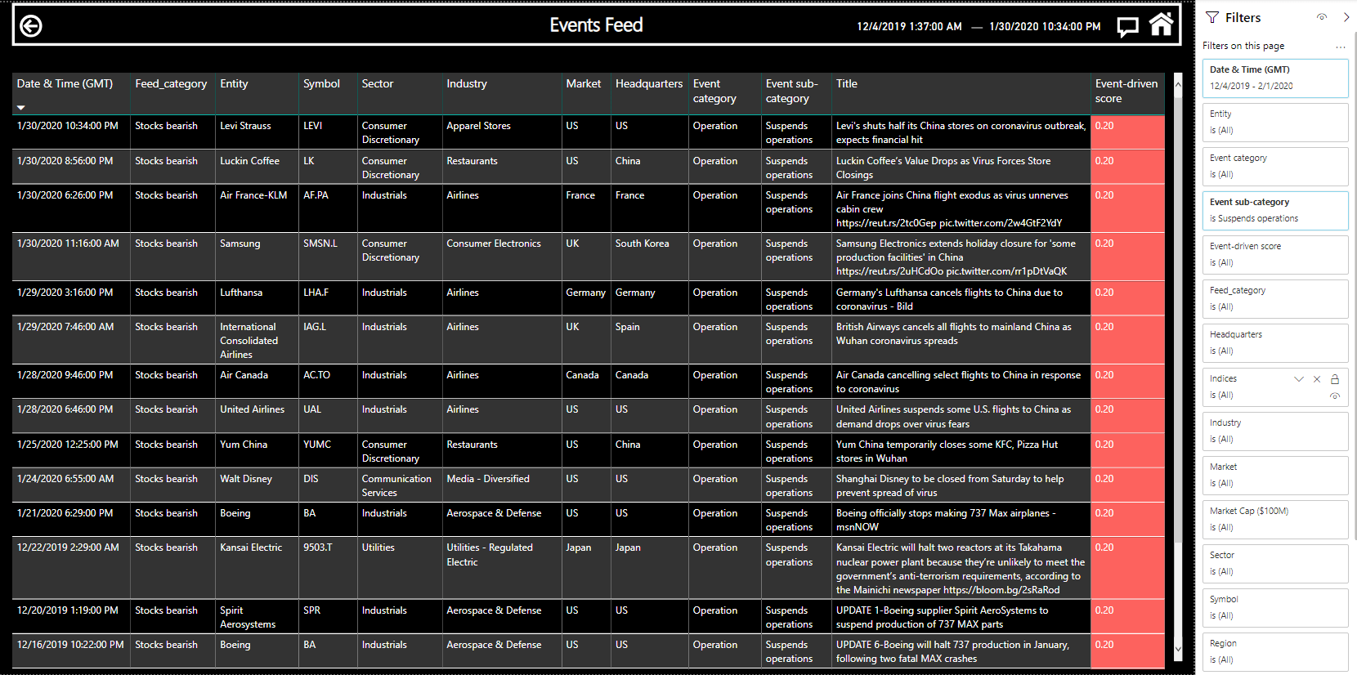Image resolution: width=1357 pixels, height=675 pixels.
Task: Click the end date 1/30/2020 10:34:00 PM
Action: pos(1045,27)
